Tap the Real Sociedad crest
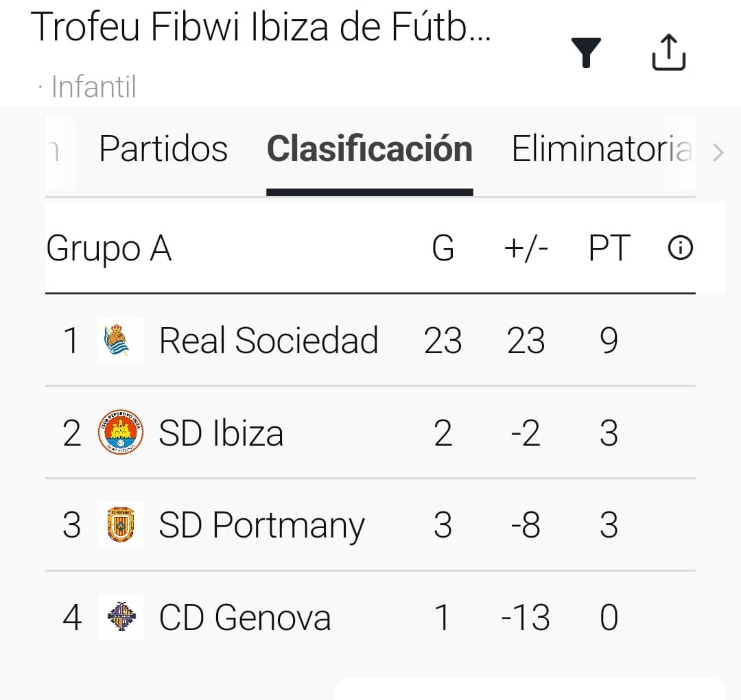741x700 pixels. (120, 340)
